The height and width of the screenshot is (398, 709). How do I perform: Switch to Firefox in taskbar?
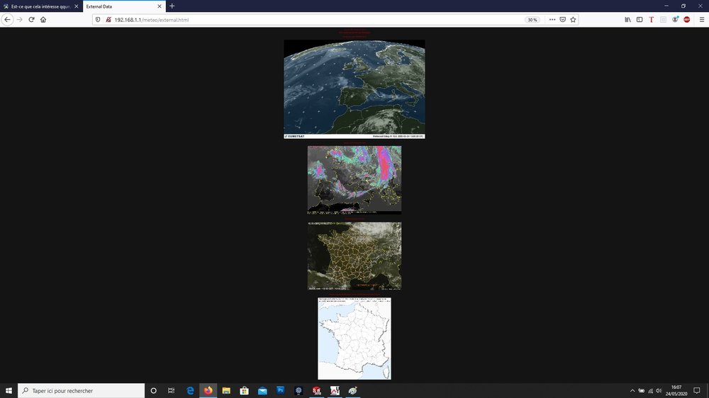[208, 390]
